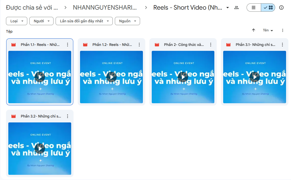The image size is (291, 180).
Task: Open the three-dot menu on Phần 3.1 card
Action: (x=282, y=44)
